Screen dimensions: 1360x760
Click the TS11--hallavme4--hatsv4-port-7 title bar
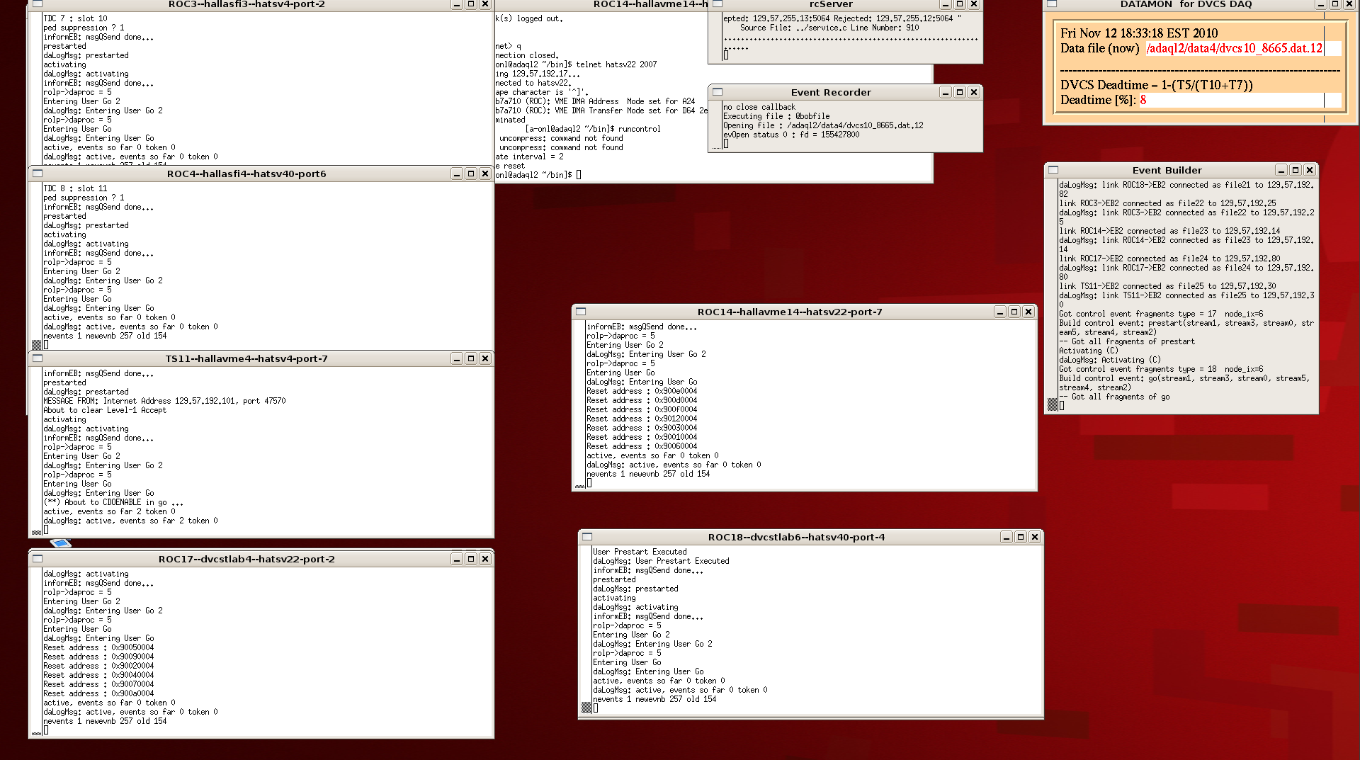246,358
